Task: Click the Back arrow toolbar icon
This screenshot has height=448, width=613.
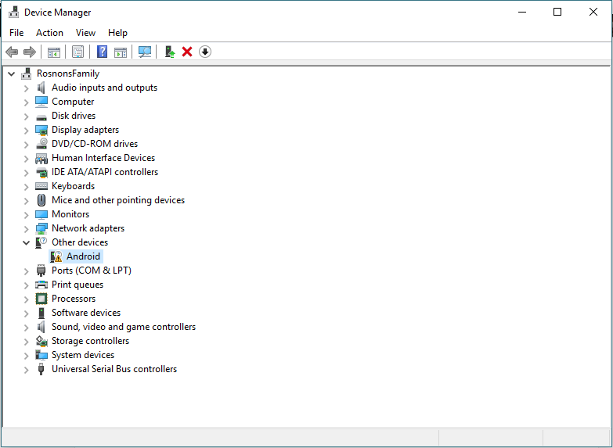Action: click(12, 52)
